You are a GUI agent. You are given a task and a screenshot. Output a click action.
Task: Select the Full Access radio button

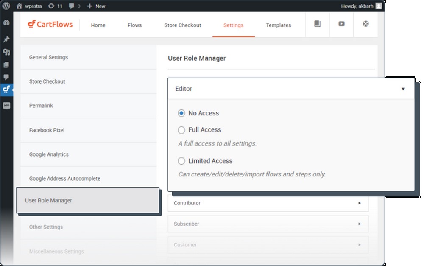pyautogui.click(x=181, y=130)
